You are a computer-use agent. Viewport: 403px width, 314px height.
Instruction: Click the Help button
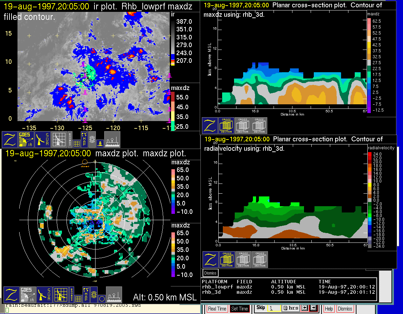click(x=329, y=309)
